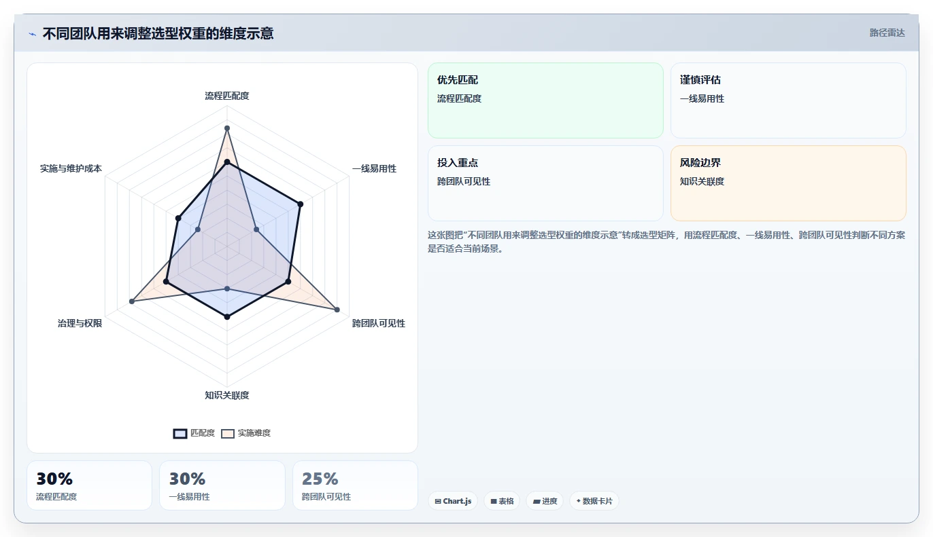The height and width of the screenshot is (537, 933).
Task: Click the 知识关联度 radar axis label
Action: click(227, 395)
